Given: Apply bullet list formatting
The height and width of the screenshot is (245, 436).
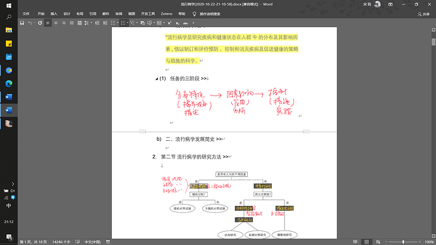Looking at the screenshot, I should pyautogui.click(x=113, y=23).
